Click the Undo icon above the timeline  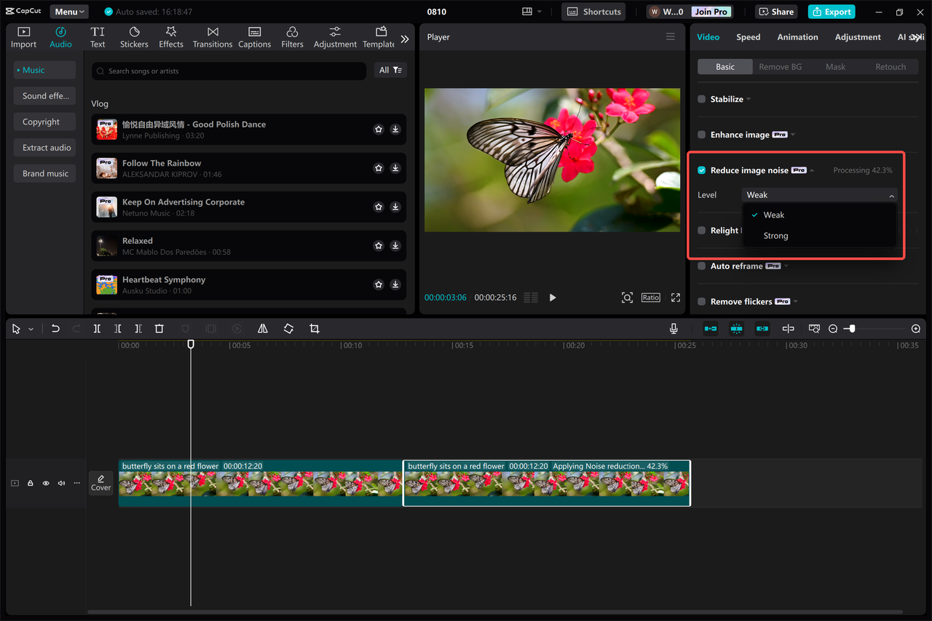pyautogui.click(x=55, y=328)
